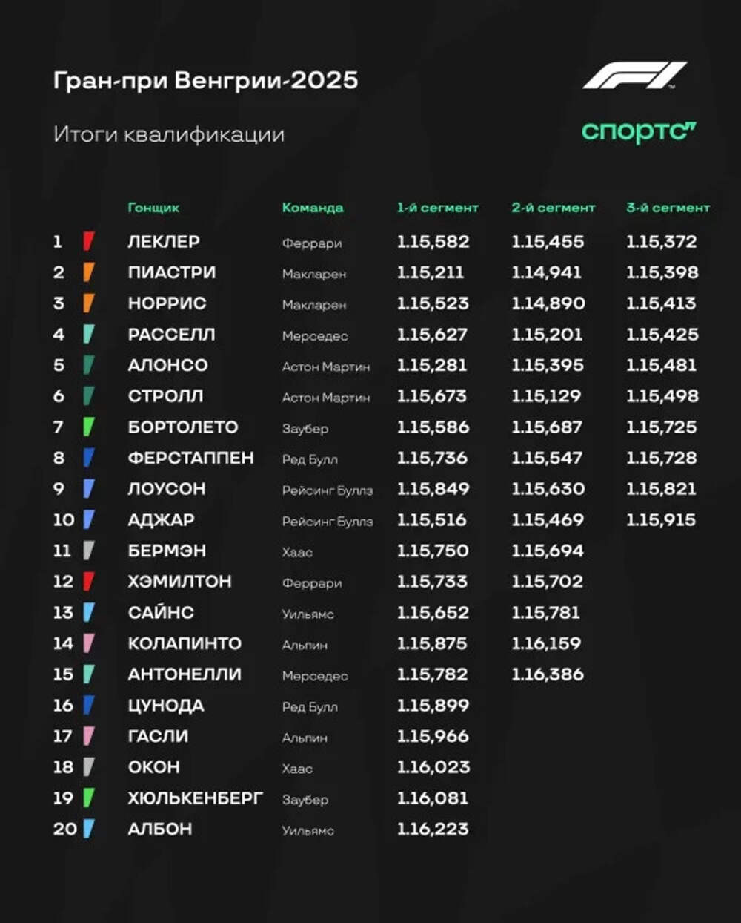The height and width of the screenshot is (923, 741).
Task: Click the teal Mercedes flag beside РАССЕЛЛ
Action: 88,334
